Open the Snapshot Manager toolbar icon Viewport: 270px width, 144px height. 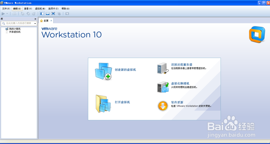34,13
